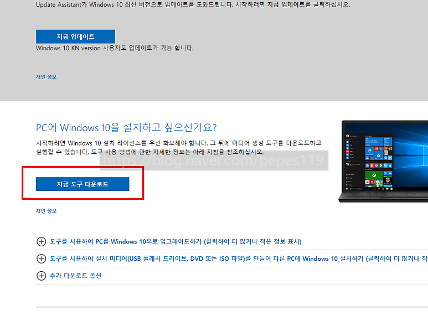Click the Update Assistant description sentence
428x321 pixels.
pyautogui.click(x=193, y=4)
